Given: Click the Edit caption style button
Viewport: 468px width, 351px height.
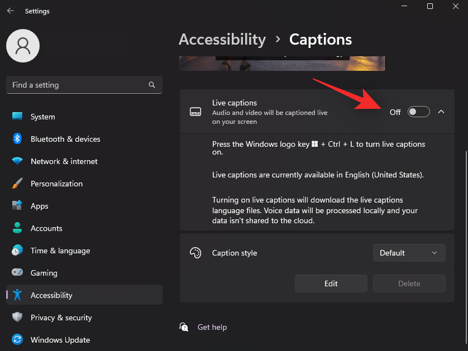Looking at the screenshot, I should (331, 283).
